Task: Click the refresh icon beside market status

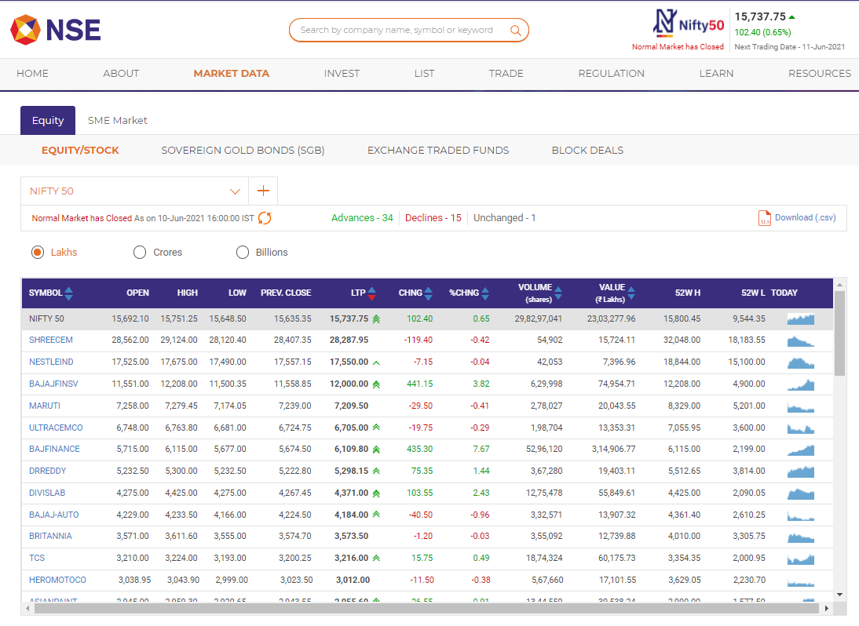Action: (x=265, y=218)
